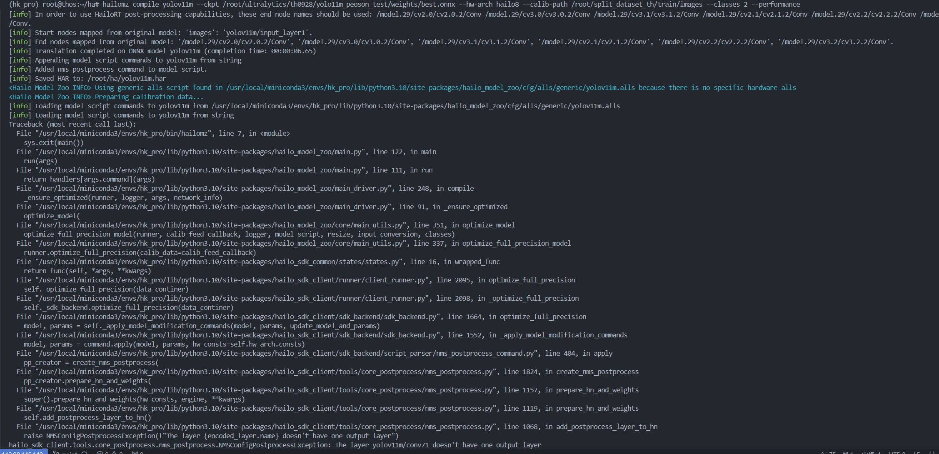This screenshot has width=939, height=454.
Task: Click the line and column indicator in status bar
Action: click(837, 453)
